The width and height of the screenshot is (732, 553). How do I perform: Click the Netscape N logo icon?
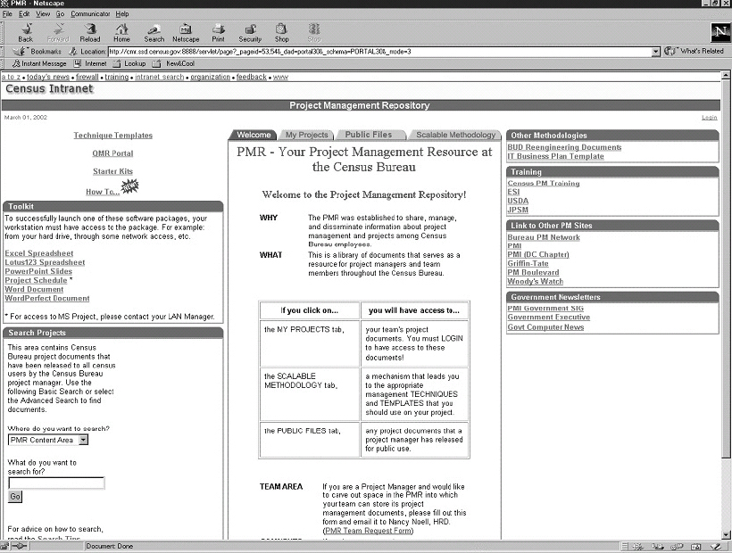click(x=720, y=31)
